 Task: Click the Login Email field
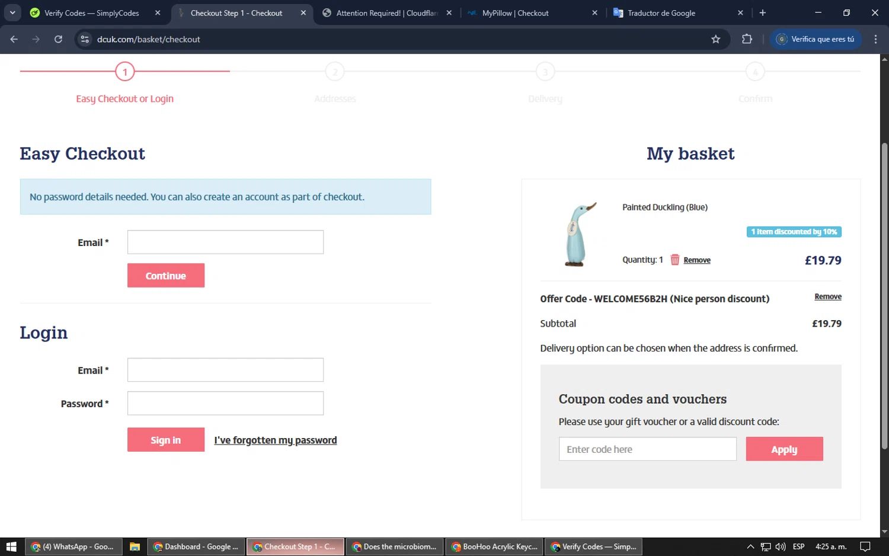click(x=225, y=370)
